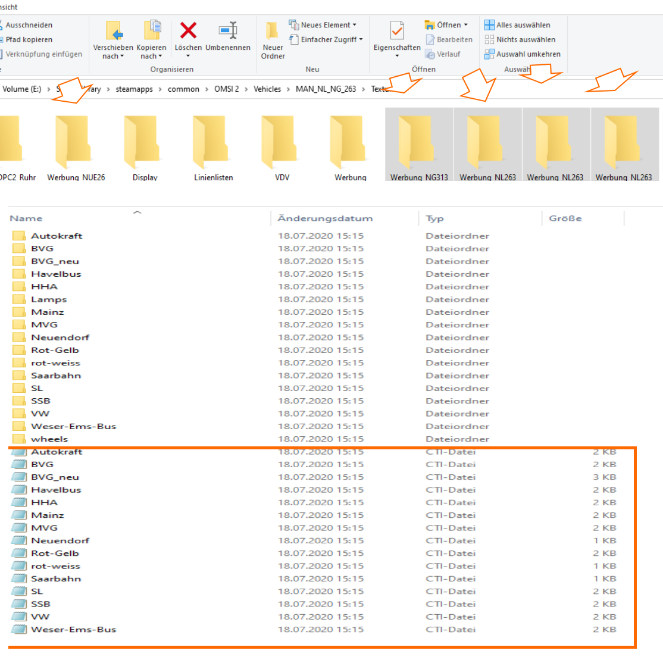
Task: Click the Kopieren nach icon
Action: coord(152,31)
